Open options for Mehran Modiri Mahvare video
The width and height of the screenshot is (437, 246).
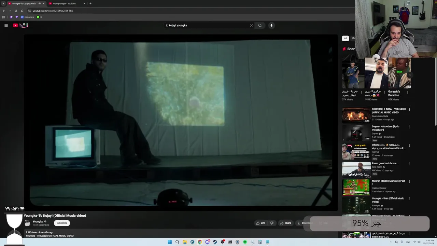point(409,181)
